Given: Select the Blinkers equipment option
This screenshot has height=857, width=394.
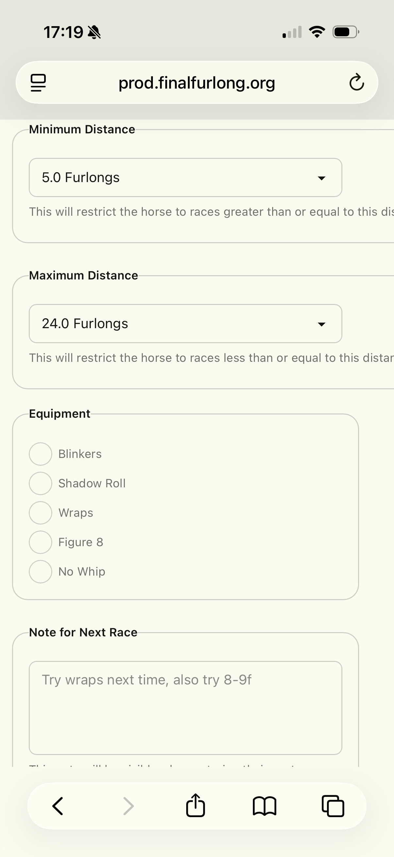Looking at the screenshot, I should click(x=41, y=454).
